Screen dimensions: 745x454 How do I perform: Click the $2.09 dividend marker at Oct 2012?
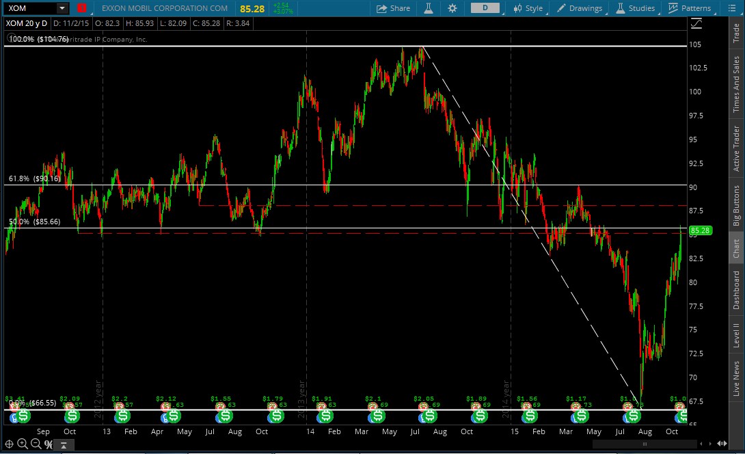tap(72, 416)
